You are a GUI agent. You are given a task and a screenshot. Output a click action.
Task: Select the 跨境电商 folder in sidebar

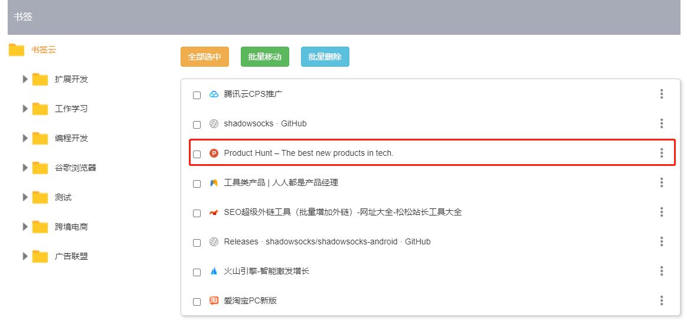point(71,227)
